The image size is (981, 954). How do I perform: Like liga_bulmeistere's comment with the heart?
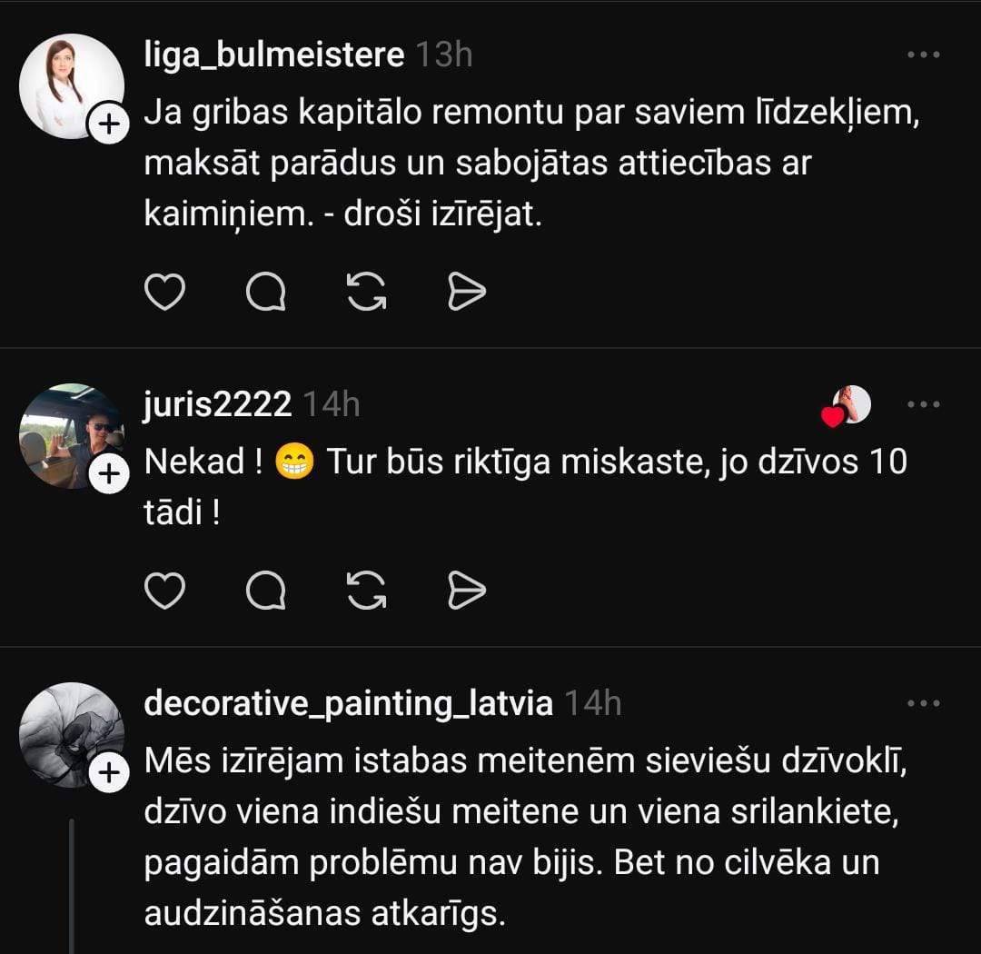(165, 292)
